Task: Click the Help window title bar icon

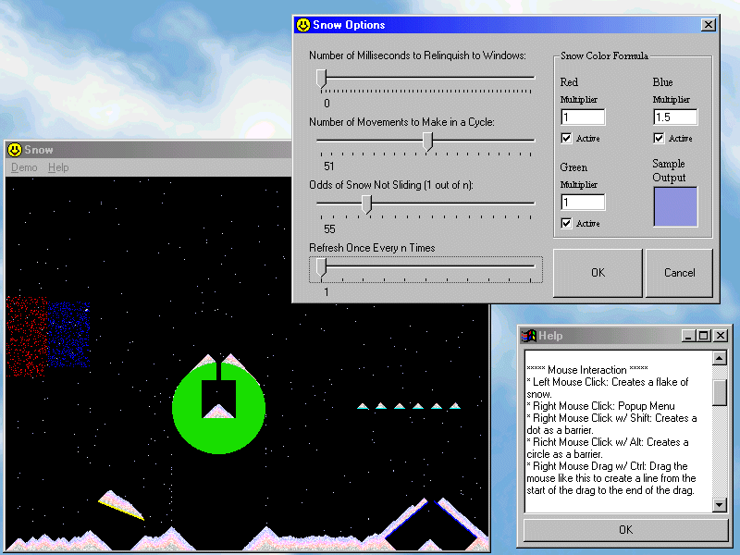Action: (x=529, y=336)
